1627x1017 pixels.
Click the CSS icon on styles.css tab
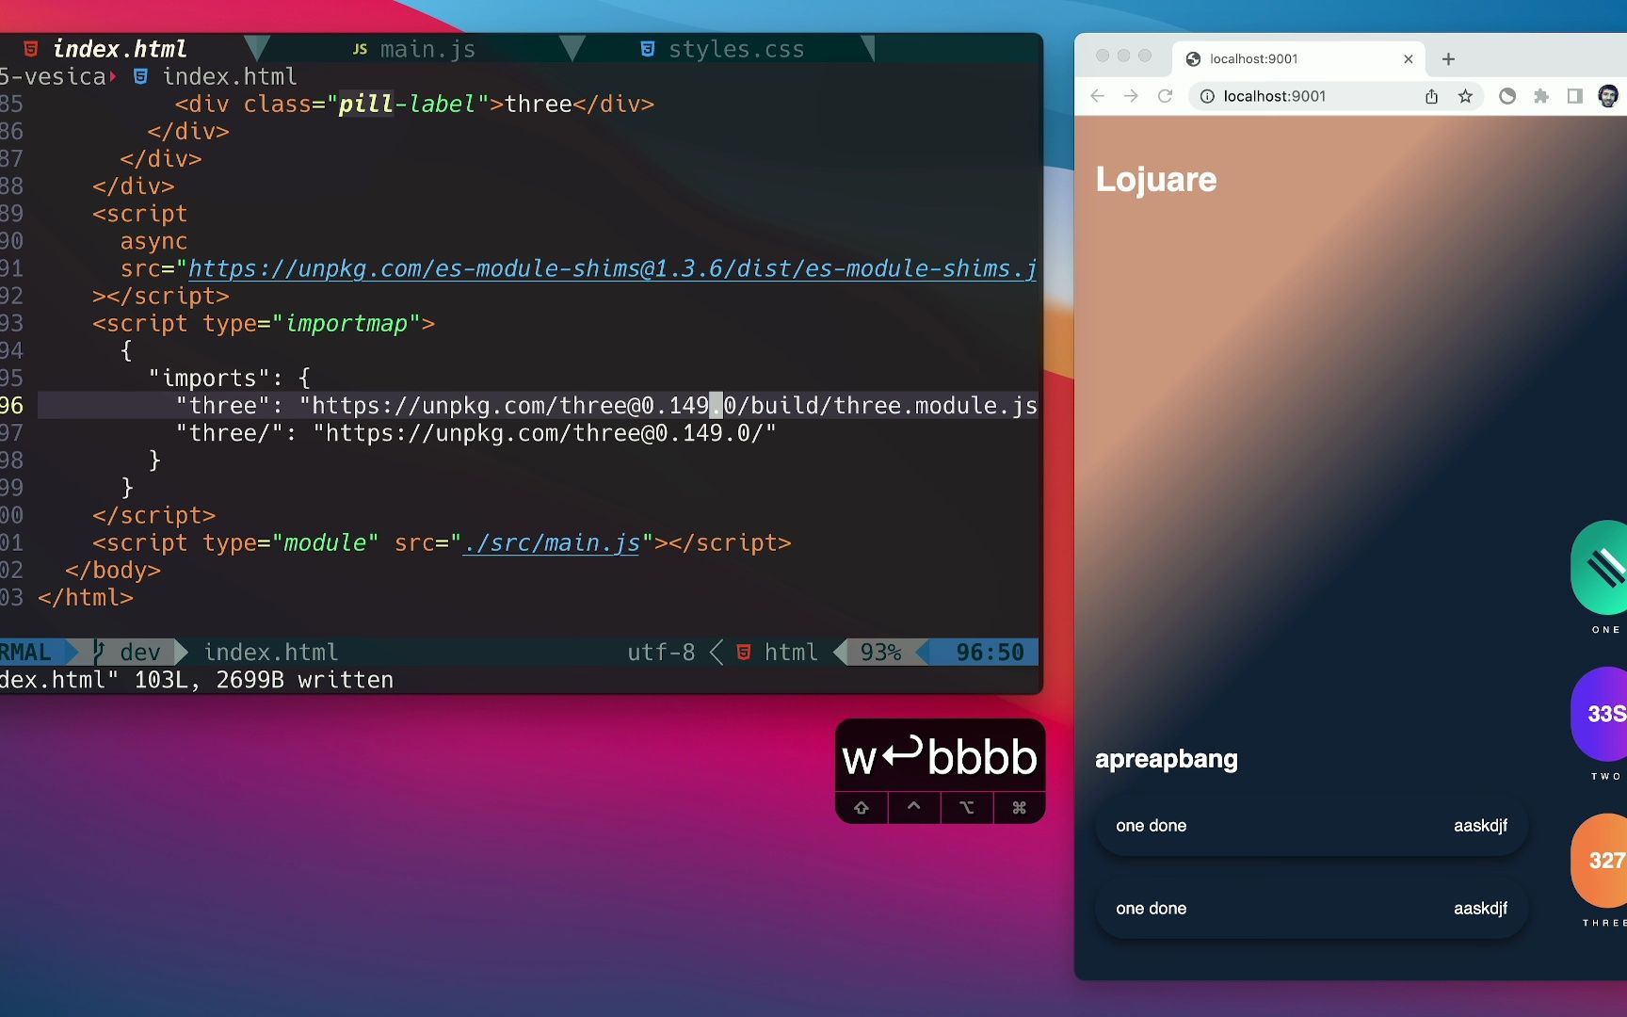648,49
